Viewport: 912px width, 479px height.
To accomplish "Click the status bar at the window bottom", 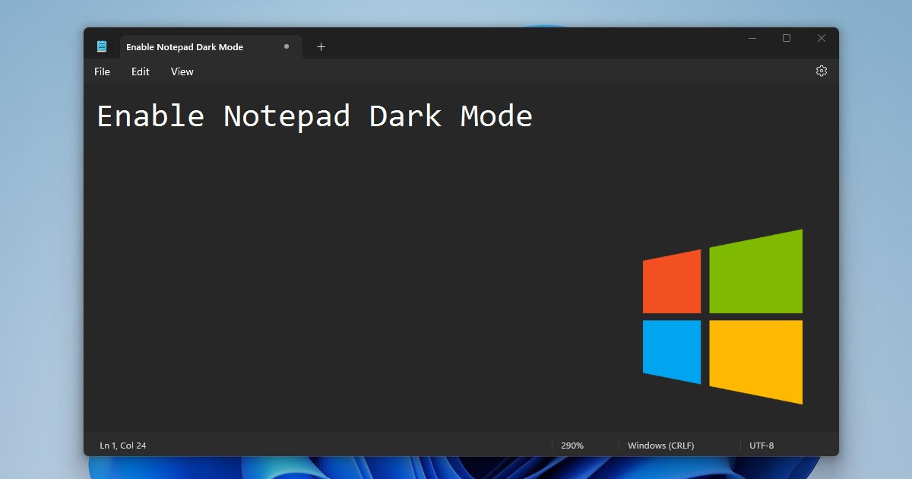I will tap(380, 445).
